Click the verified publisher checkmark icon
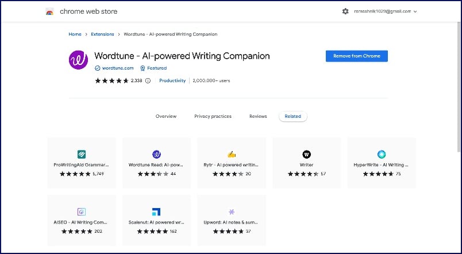The image size is (462, 254). 98,68
